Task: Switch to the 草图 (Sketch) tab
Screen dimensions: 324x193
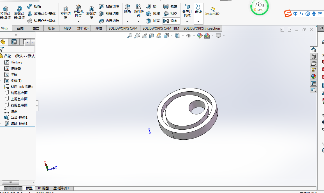Action: tap(20, 28)
